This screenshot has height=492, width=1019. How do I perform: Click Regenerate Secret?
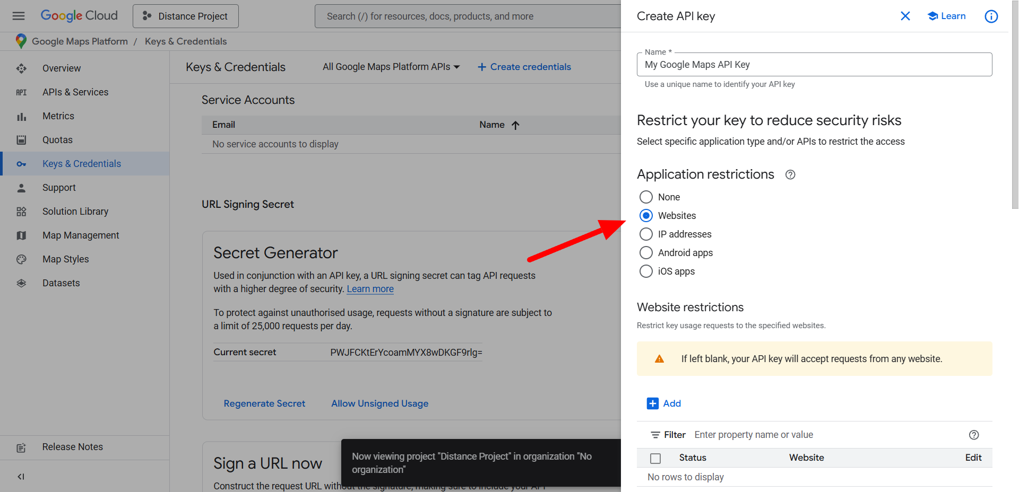coord(264,403)
